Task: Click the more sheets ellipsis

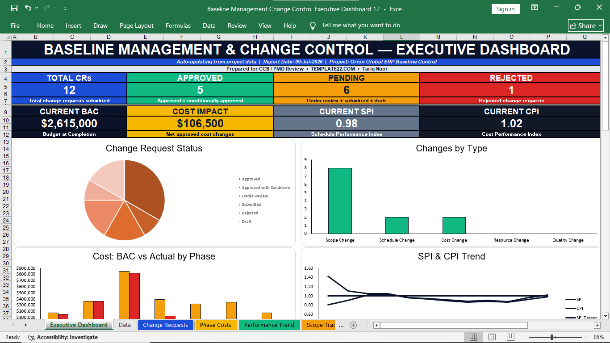Action: (341, 325)
